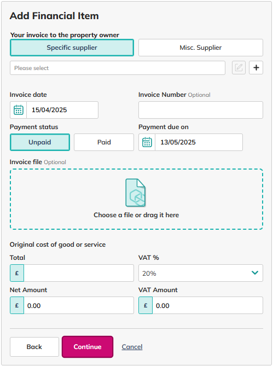Click the pound symbol beside VAT Amount
Image resolution: width=273 pixels, height=366 pixels.
point(146,305)
